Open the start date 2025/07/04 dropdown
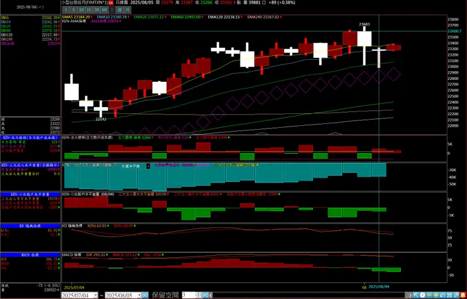Screen dimensions: 467x299 (95, 295)
